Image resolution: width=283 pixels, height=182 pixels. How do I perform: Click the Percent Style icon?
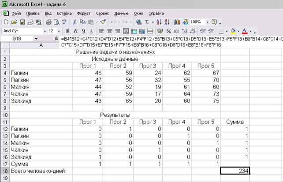[169, 31]
